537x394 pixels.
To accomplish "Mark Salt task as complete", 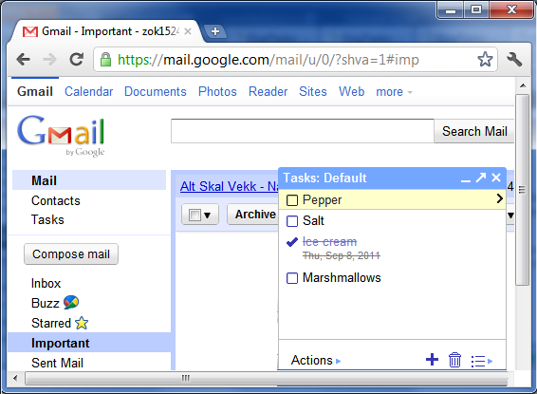I will (x=292, y=221).
